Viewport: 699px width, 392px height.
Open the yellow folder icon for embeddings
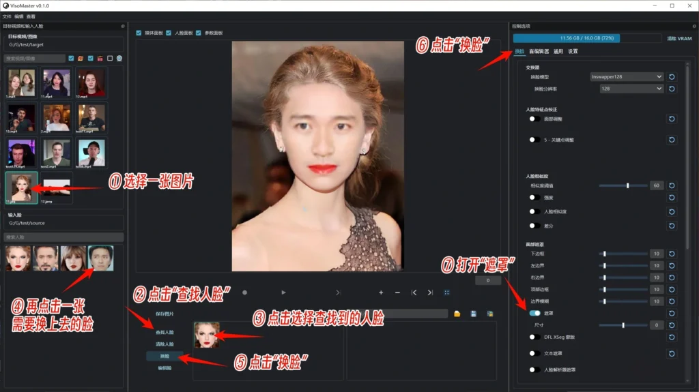pos(457,314)
